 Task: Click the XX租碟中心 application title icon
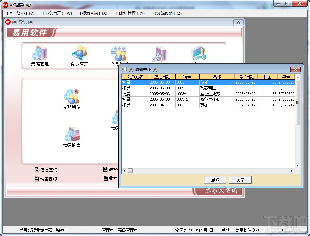(5, 5)
